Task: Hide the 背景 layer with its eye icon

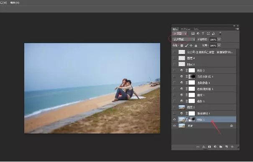Action: pyautogui.click(x=174, y=126)
